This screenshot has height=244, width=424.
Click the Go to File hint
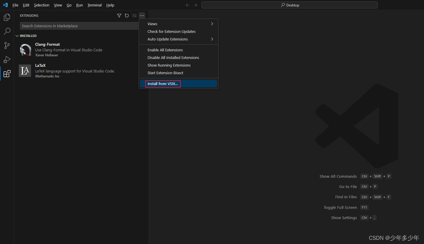[x=348, y=187]
